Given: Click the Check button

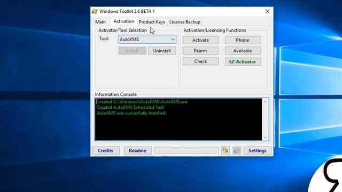Looking at the screenshot, I should pos(200,61).
